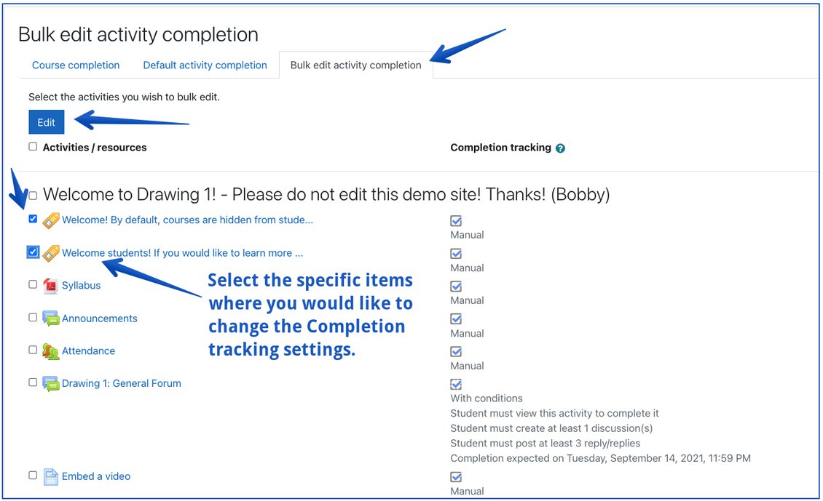Click the Drawing 1: General Forum icon
Viewport: 823px width, 501px height.
pos(50,382)
